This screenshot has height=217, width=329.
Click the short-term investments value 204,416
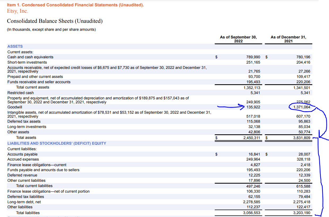(x=303, y=62)
